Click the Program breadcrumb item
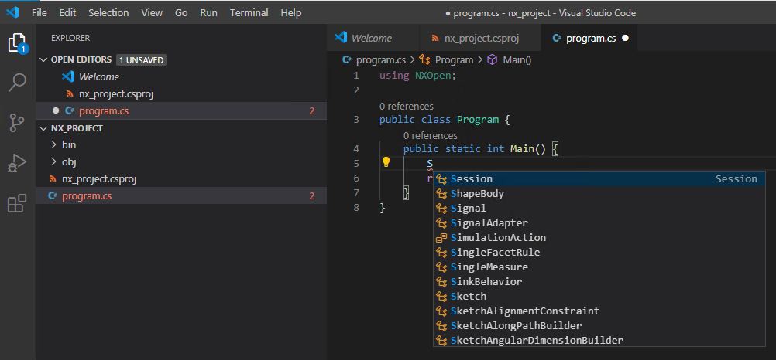 tap(454, 59)
